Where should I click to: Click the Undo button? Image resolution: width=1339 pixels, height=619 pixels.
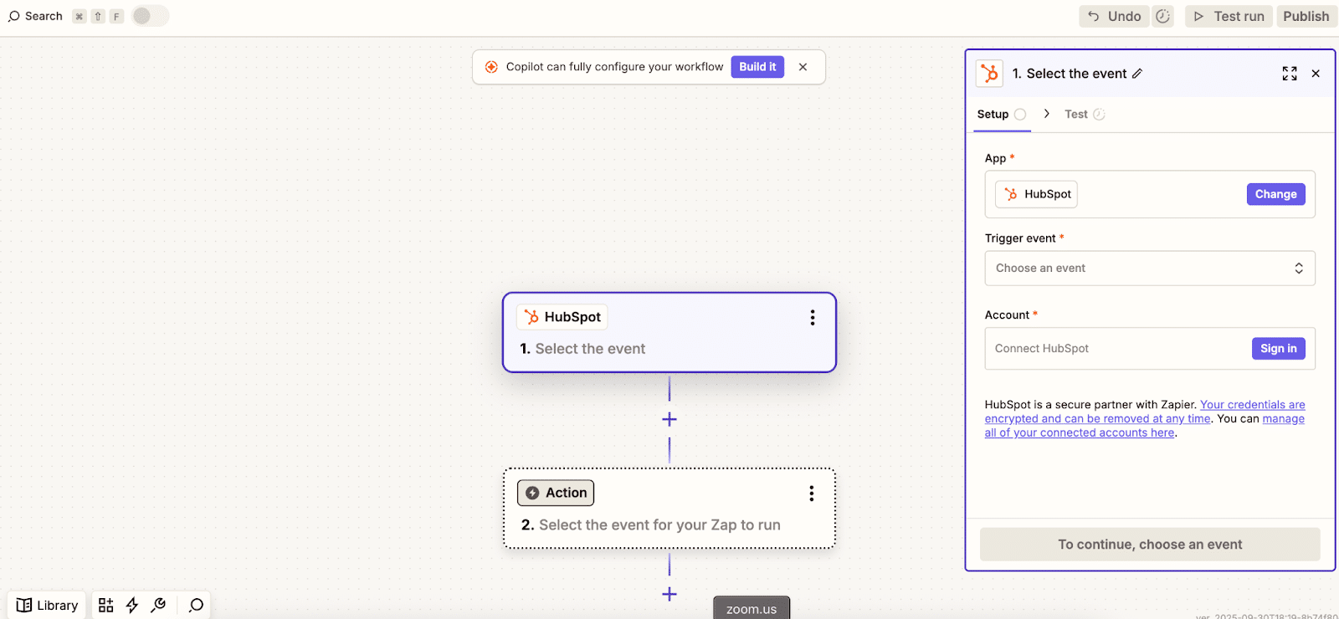point(1115,16)
